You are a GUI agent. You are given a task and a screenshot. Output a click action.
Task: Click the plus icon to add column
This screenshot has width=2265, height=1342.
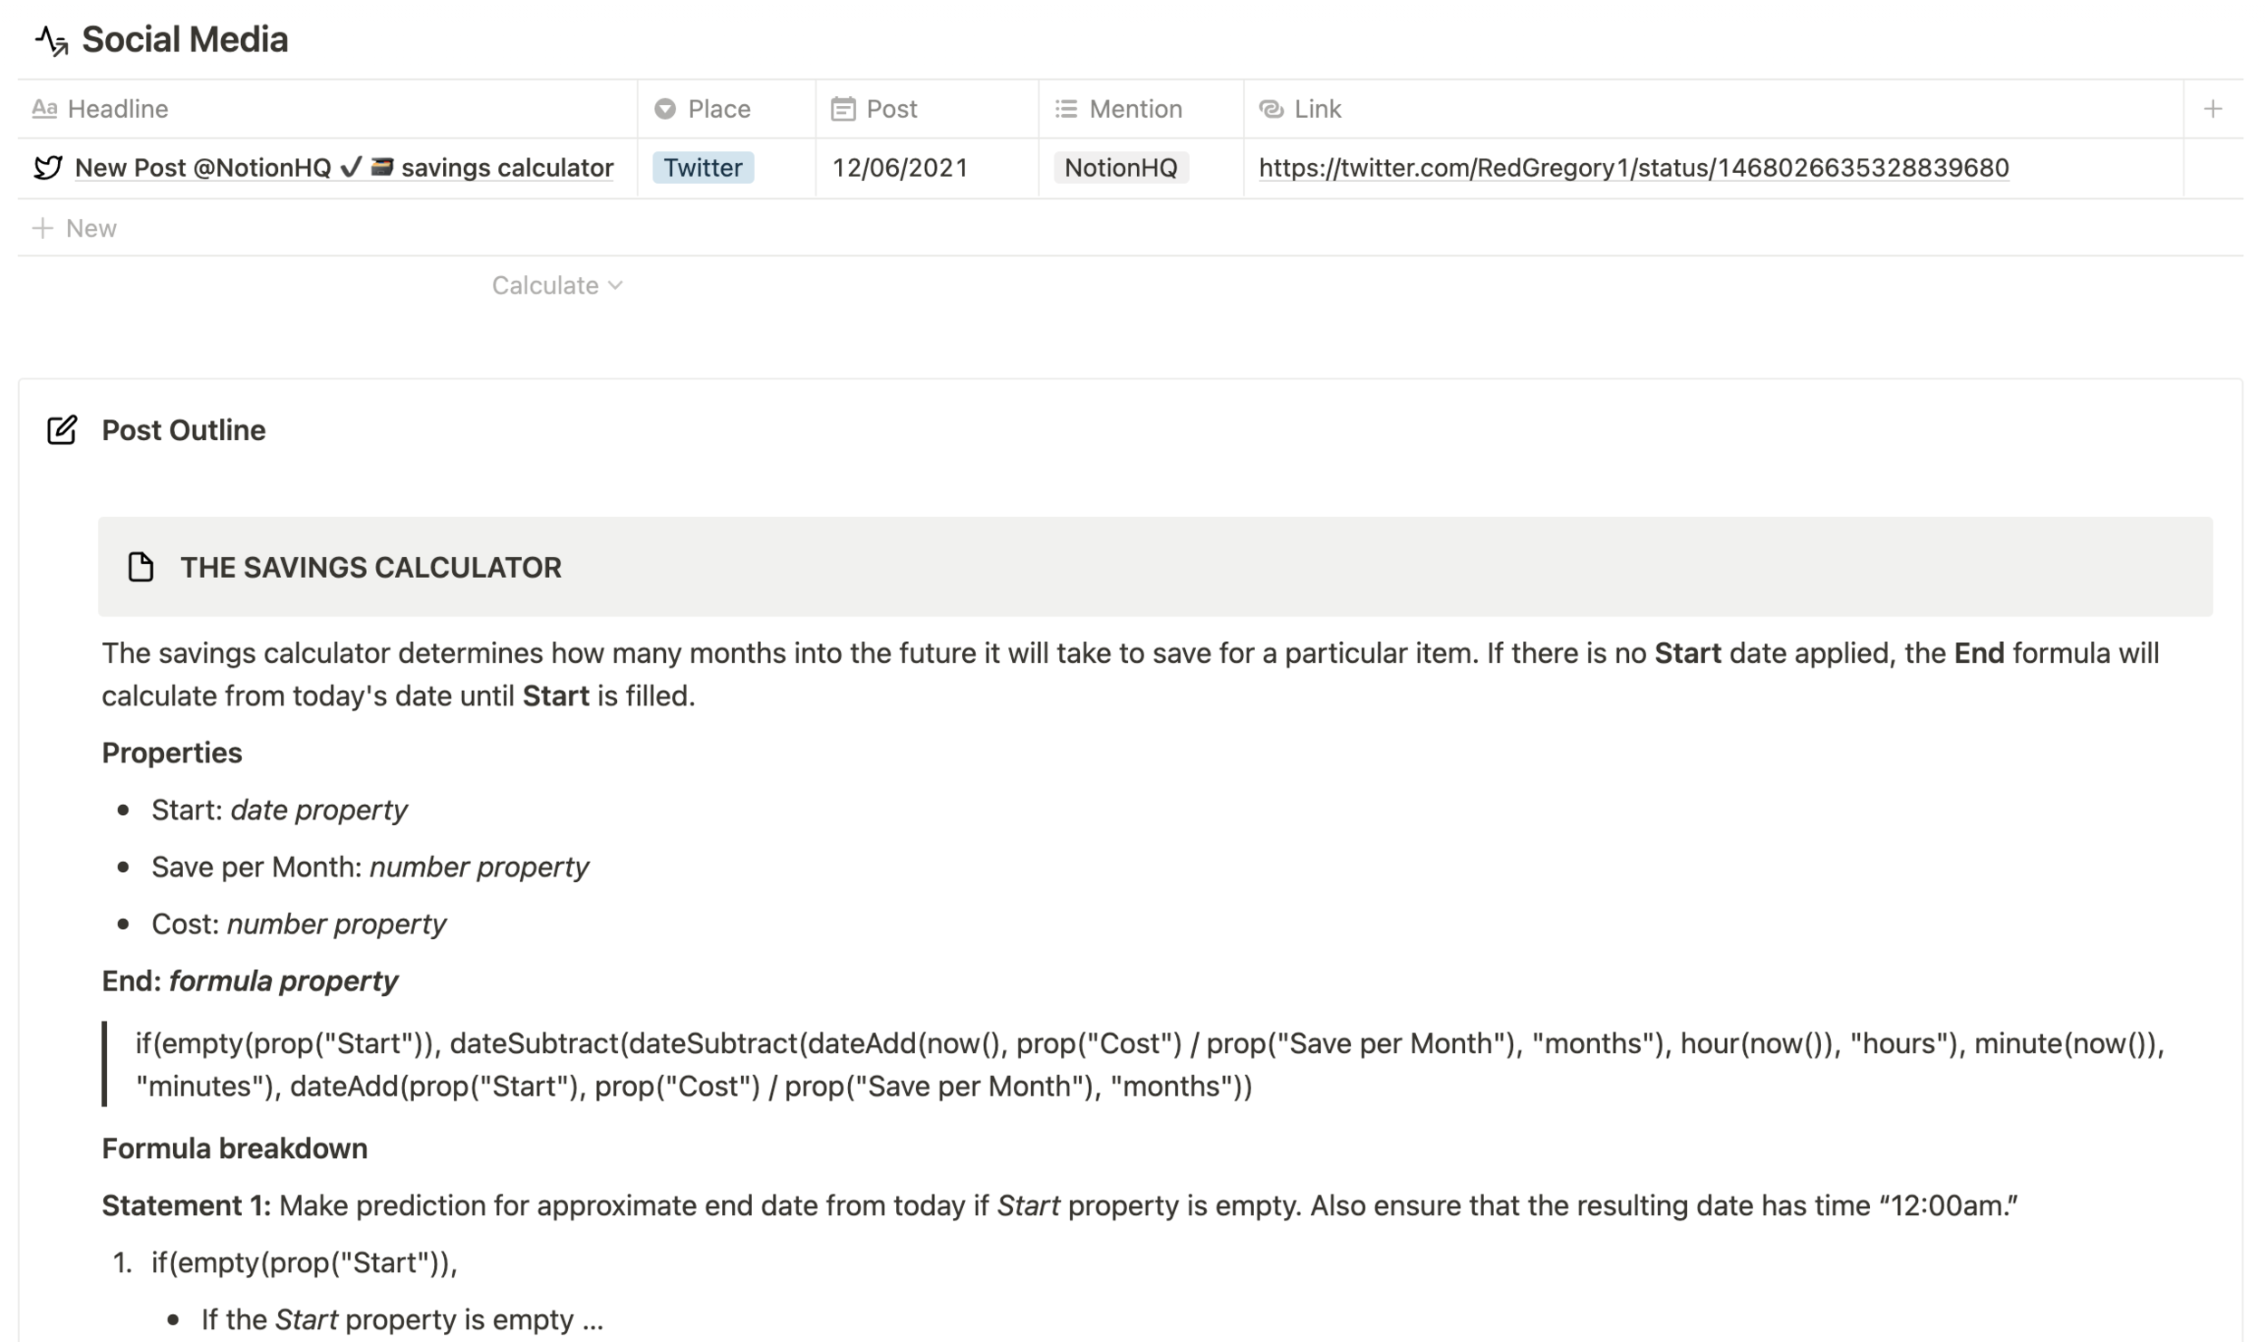[x=2212, y=109]
